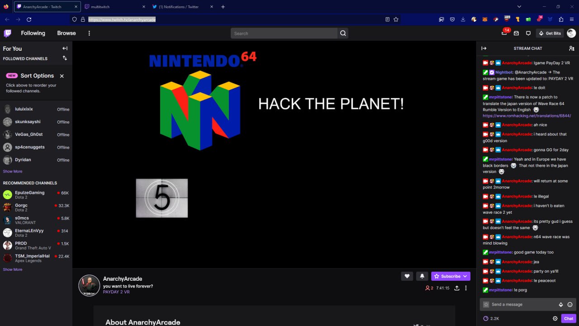Open recommended channel PROD
The width and height of the screenshot is (579, 326).
pyautogui.click(x=36, y=245)
